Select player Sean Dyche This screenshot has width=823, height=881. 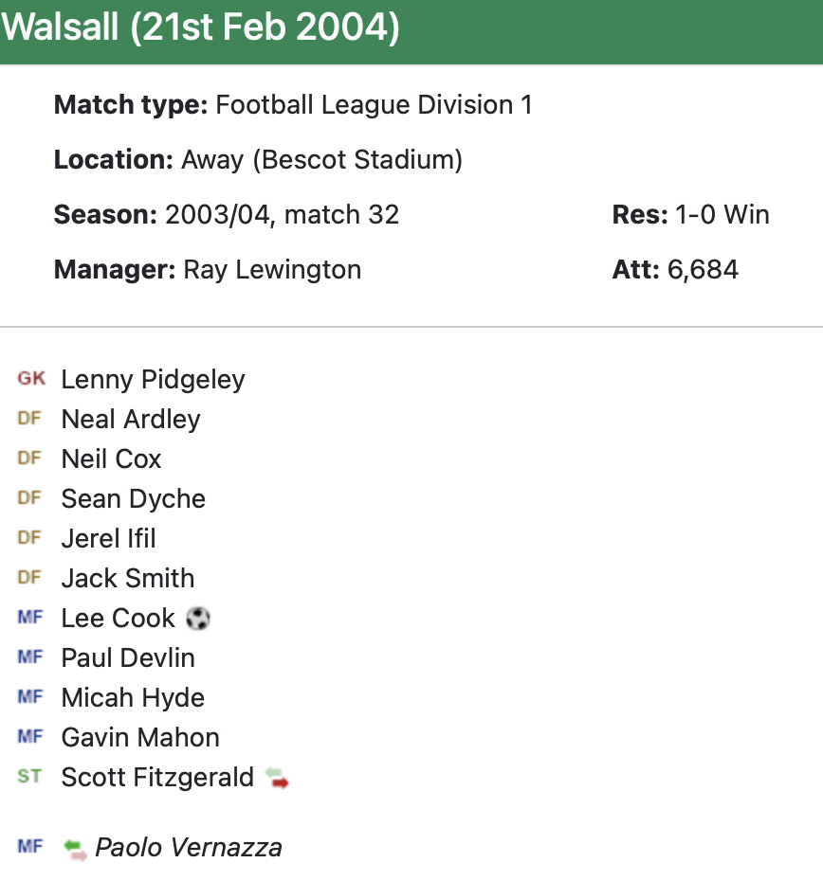[x=133, y=499]
